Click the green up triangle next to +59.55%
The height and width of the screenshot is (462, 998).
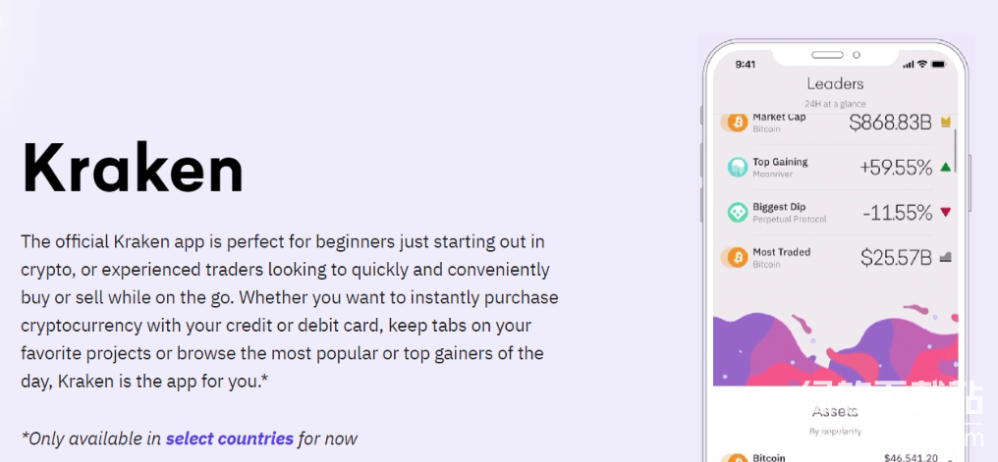coord(946,168)
